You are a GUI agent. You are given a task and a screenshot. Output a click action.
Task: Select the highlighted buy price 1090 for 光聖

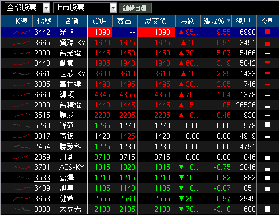coord(100,32)
